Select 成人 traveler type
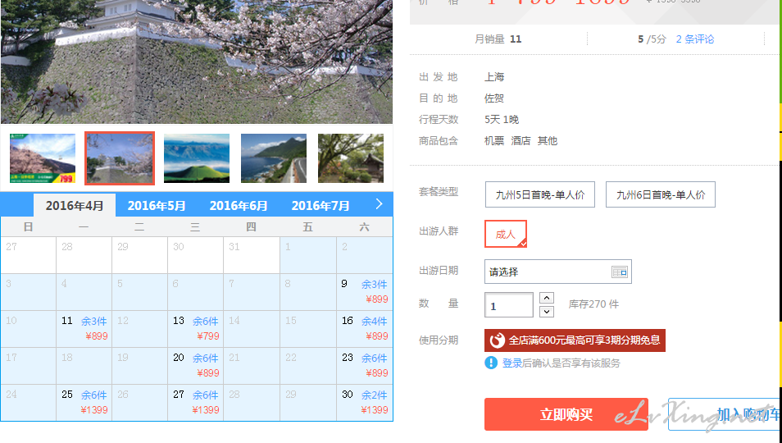 (506, 234)
